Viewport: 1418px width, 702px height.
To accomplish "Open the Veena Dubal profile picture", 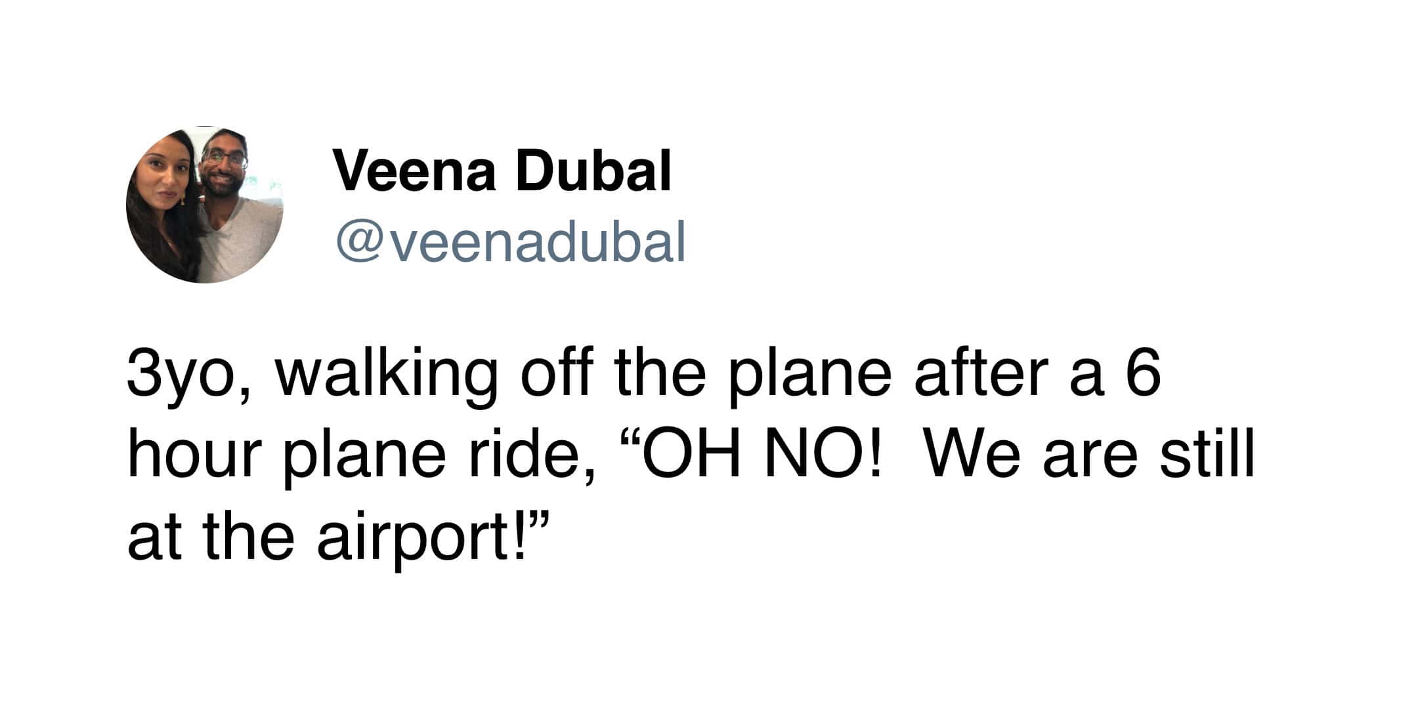I will [204, 205].
